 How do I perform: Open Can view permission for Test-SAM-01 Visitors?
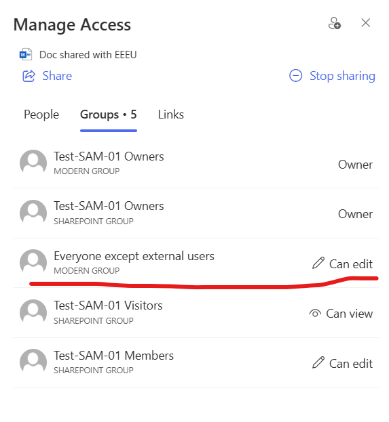341,314
